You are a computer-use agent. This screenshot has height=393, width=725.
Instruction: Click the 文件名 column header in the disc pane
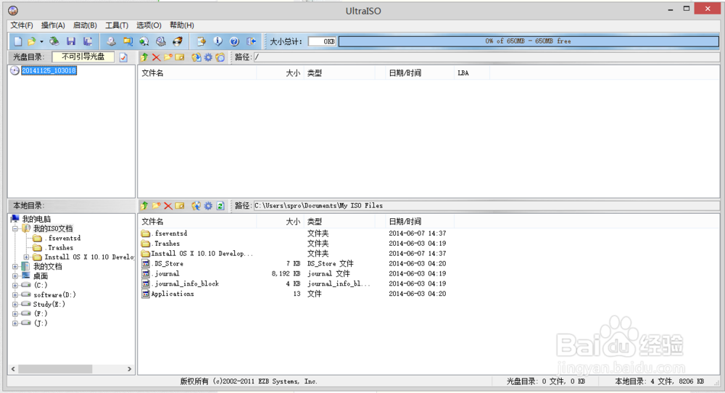[x=197, y=73]
